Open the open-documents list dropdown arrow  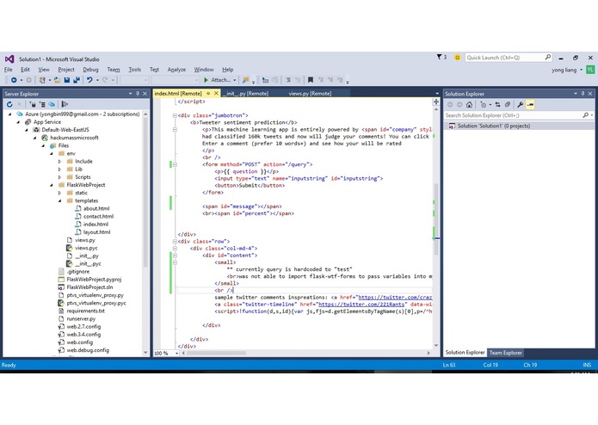pos(437,94)
